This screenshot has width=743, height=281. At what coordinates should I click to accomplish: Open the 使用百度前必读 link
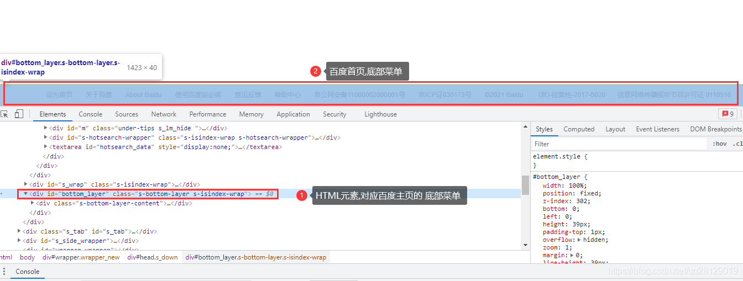coord(198,94)
